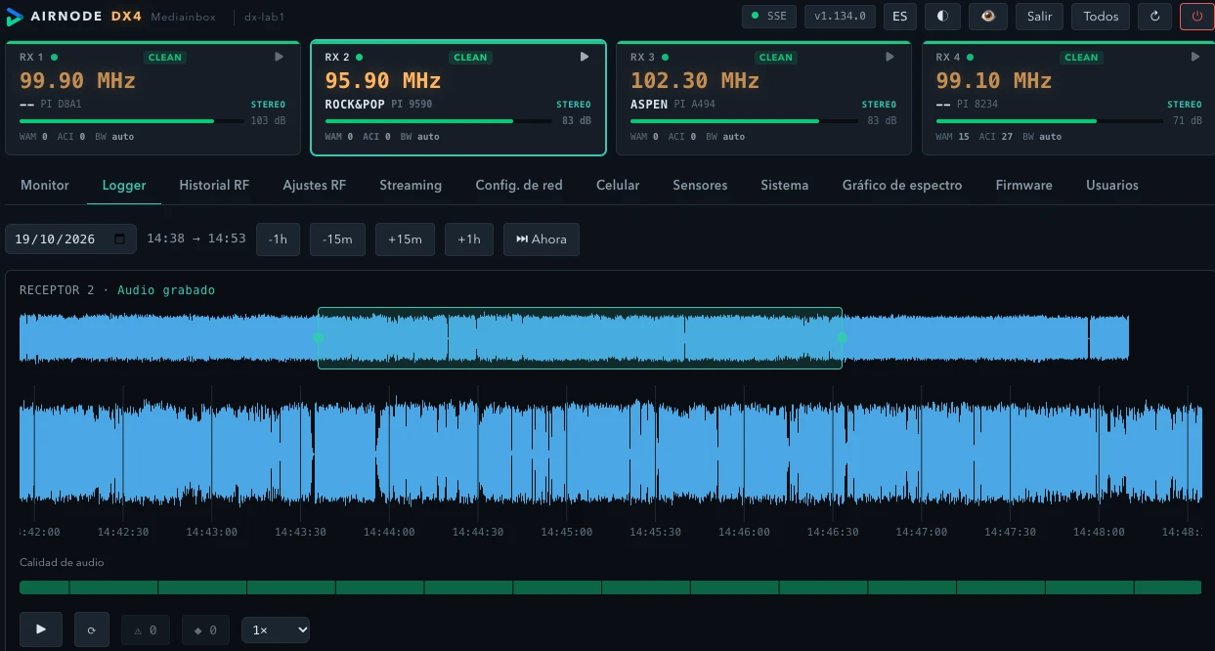This screenshot has height=651, width=1215.
Task: Click the ACI 27 value on RX 4
Action: [995, 137]
